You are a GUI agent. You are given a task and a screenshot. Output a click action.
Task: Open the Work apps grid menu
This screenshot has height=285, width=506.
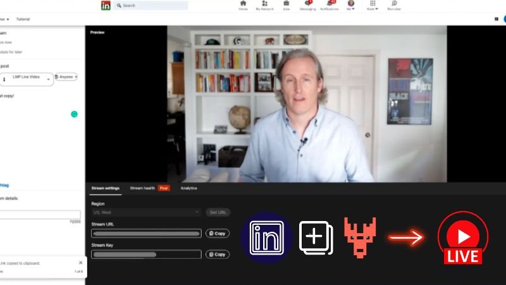373,6
